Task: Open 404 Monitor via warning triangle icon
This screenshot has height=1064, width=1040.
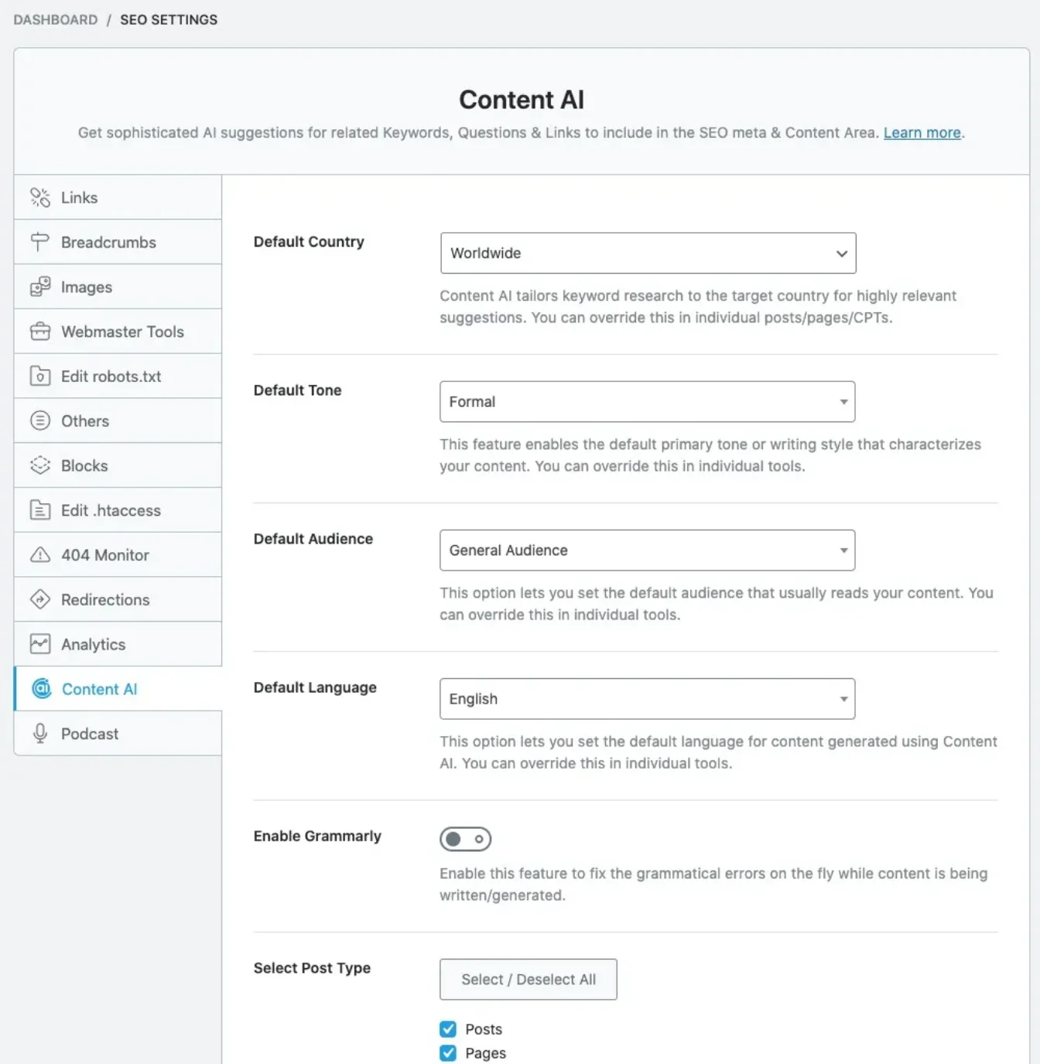Action: 40,554
